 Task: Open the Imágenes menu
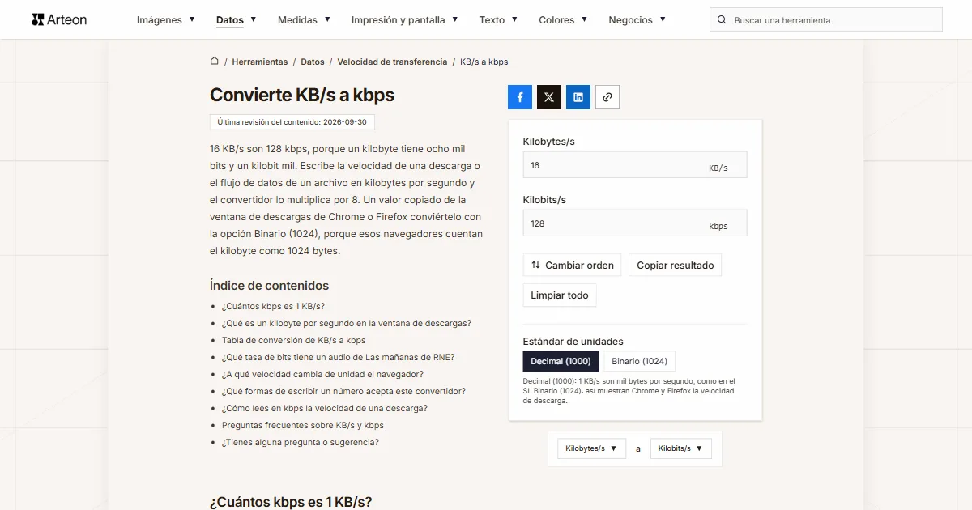pos(165,20)
